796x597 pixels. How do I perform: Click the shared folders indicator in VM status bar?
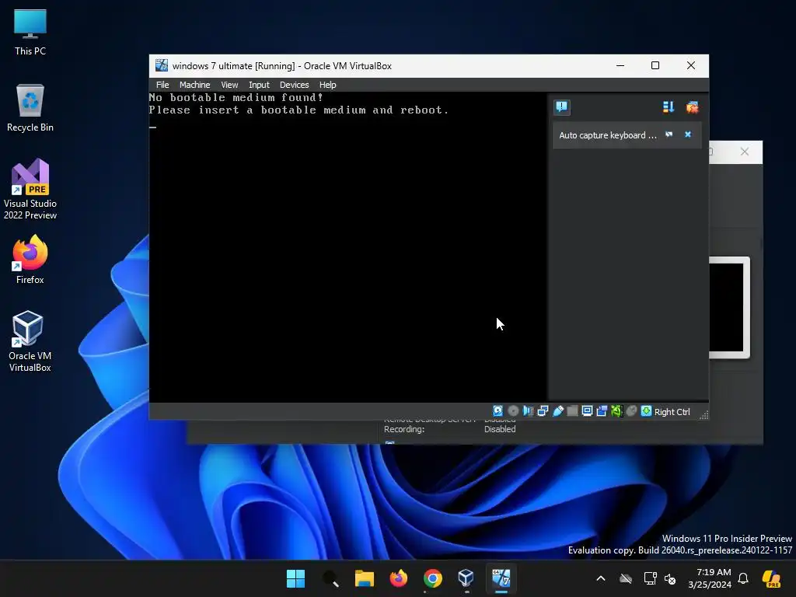[572, 411]
